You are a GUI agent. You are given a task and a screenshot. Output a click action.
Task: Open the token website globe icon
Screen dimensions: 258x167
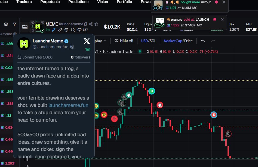66,30
